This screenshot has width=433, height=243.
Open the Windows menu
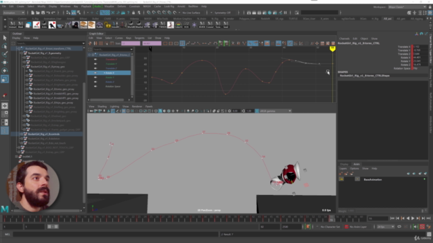tap(65, 6)
